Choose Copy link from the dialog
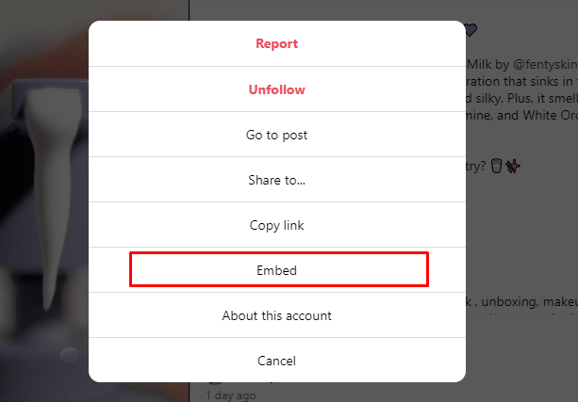The image size is (578, 402). [276, 225]
